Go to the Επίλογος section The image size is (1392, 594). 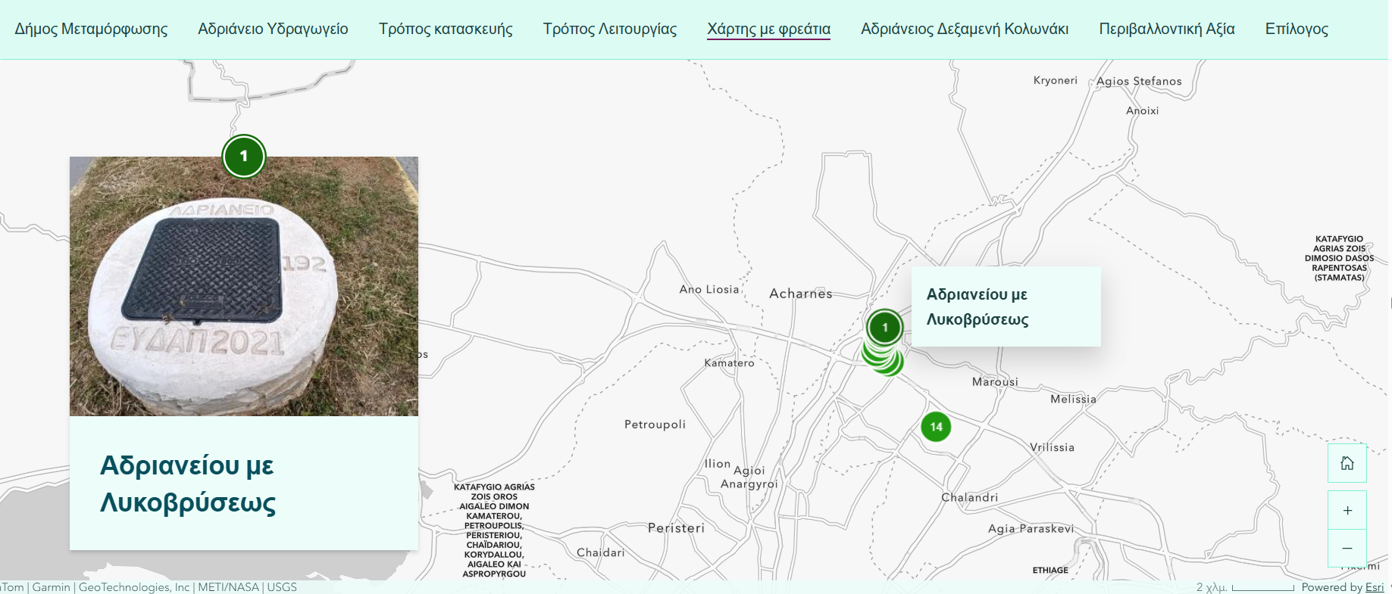tap(1296, 29)
